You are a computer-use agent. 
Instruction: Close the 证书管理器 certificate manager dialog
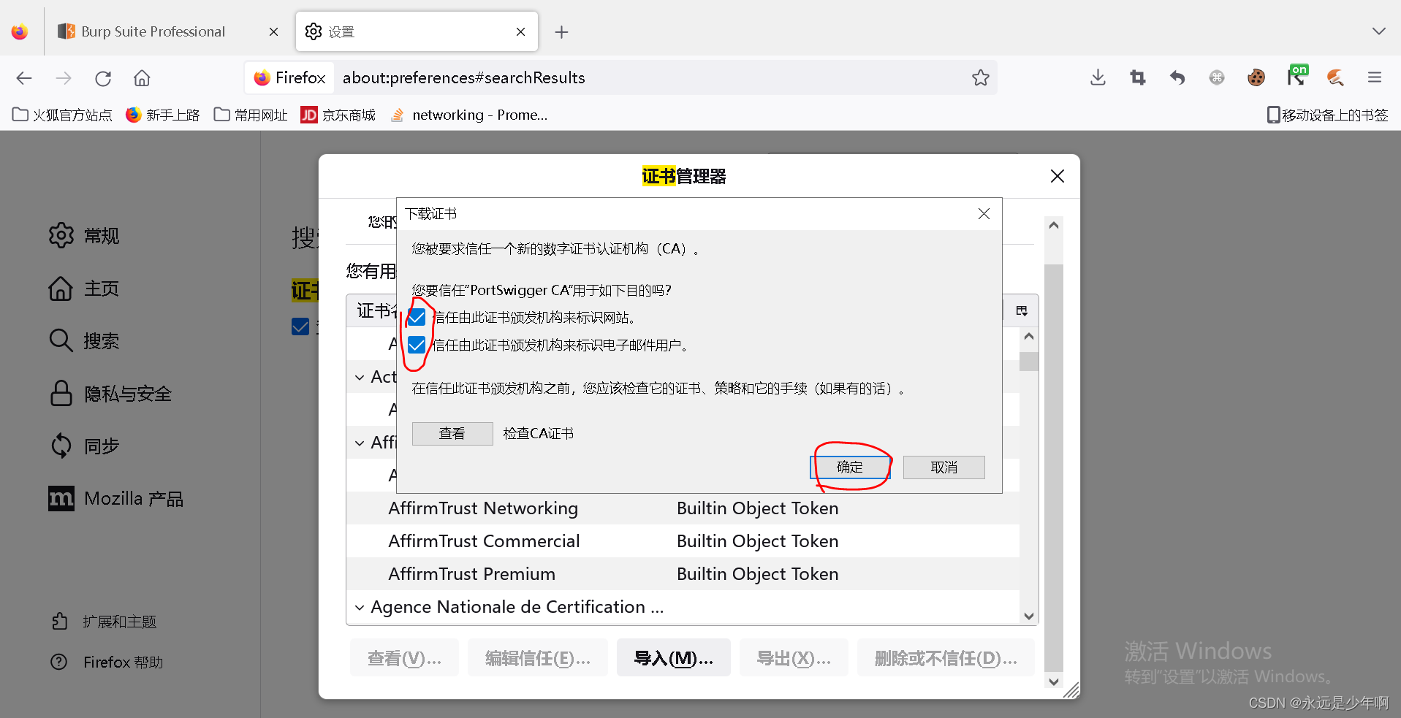click(1057, 176)
